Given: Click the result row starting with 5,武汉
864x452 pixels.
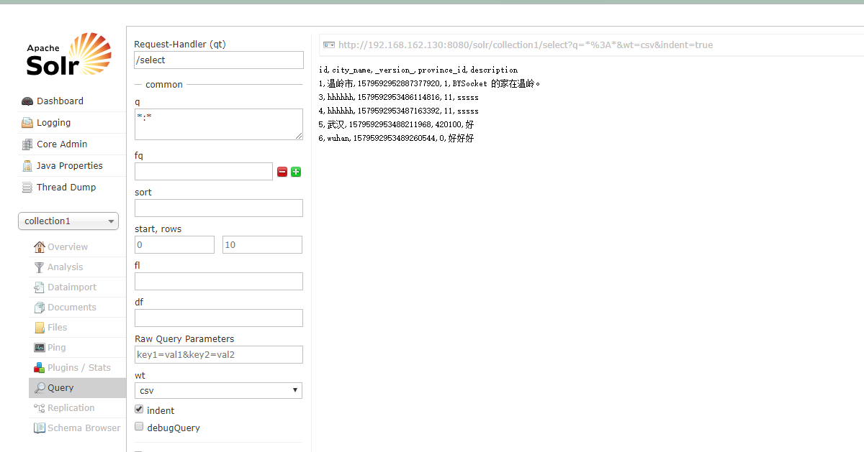Looking at the screenshot, I should (397, 125).
